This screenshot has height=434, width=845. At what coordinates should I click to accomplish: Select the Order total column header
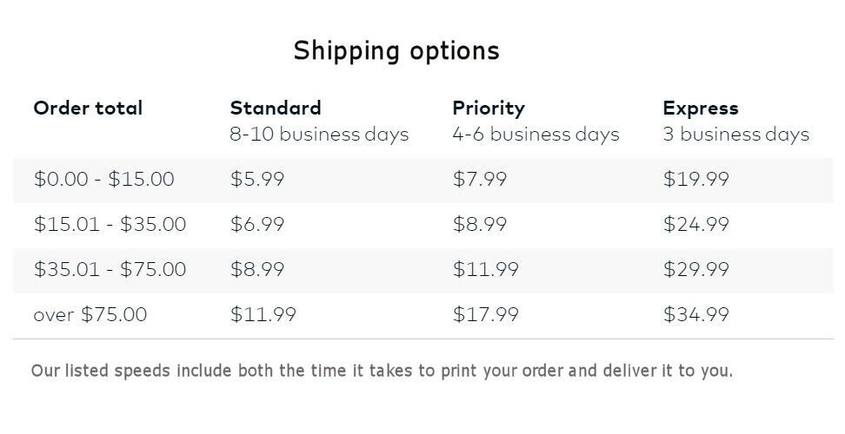pyautogui.click(x=88, y=108)
